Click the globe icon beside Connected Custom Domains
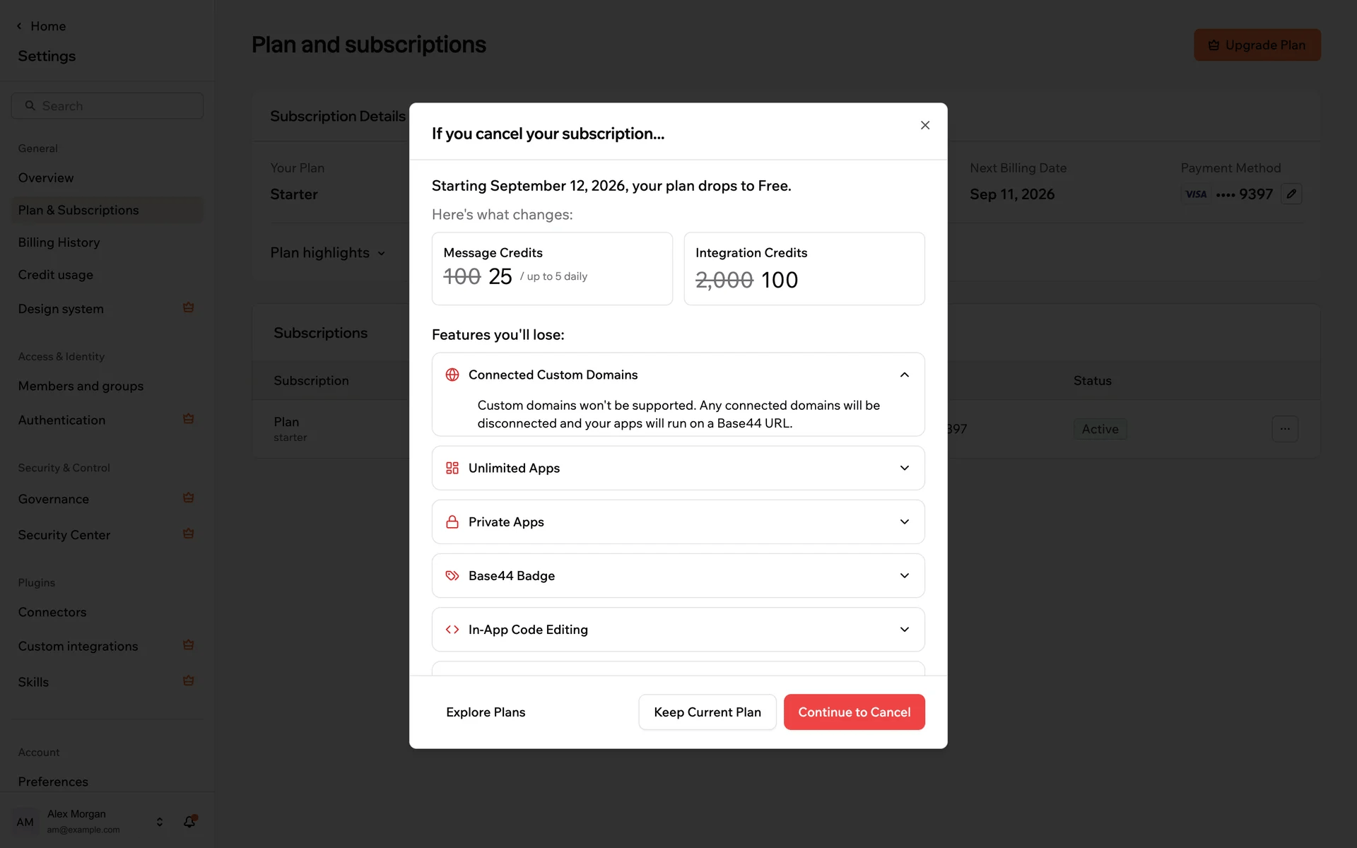The width and height of the screenshot is (1357, 848). point(452,375)
